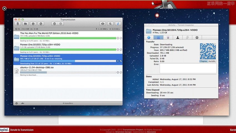The width and height of the screenshot is (236, 133).
Task: Click the ubuntu-11.04 download progress bar
Action: click(68, 72)
